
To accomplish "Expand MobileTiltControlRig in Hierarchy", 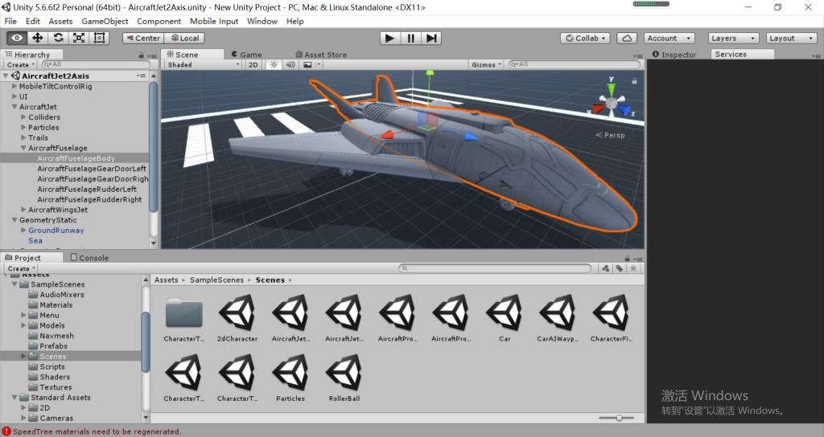I will (x=14, y=86).
